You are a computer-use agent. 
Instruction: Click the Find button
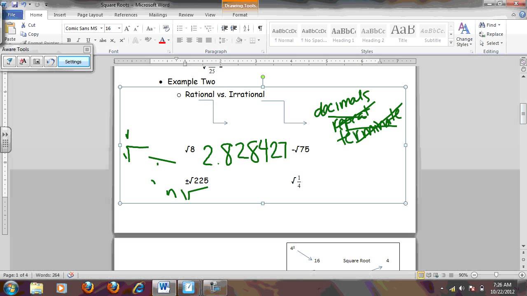(490, 25)
